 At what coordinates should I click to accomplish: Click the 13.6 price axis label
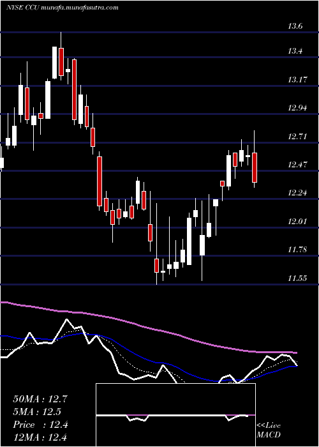click(295, 27)
